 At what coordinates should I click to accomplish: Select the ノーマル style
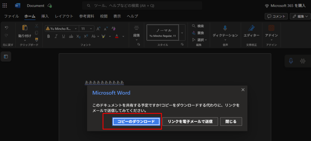coord(163,32)
